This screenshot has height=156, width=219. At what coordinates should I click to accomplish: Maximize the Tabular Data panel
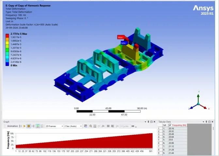[x=209, y=122]
